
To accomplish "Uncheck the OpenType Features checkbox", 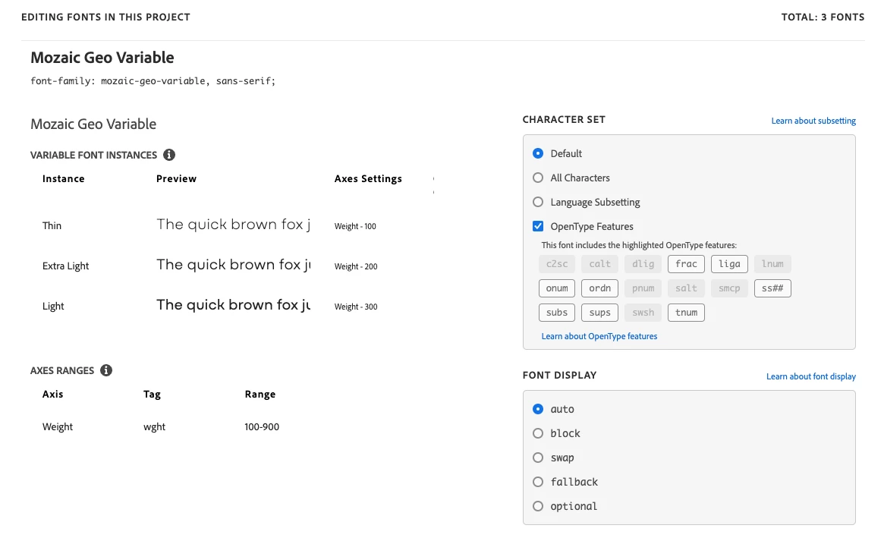I will 538,226.
